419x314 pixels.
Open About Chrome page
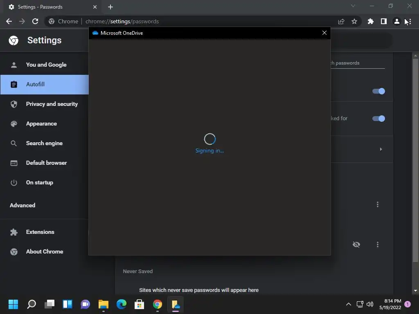[x=44, y=251]
